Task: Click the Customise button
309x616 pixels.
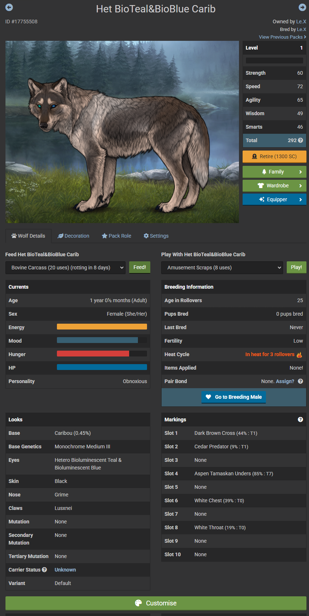Action: pos(156,603)
